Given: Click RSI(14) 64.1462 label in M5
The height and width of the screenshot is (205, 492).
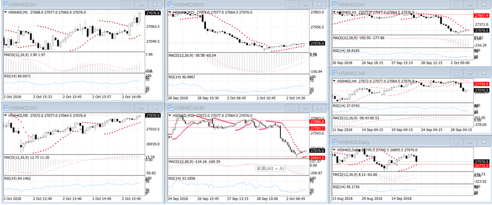Looking at the screenshot, I should tap(17, 178).
